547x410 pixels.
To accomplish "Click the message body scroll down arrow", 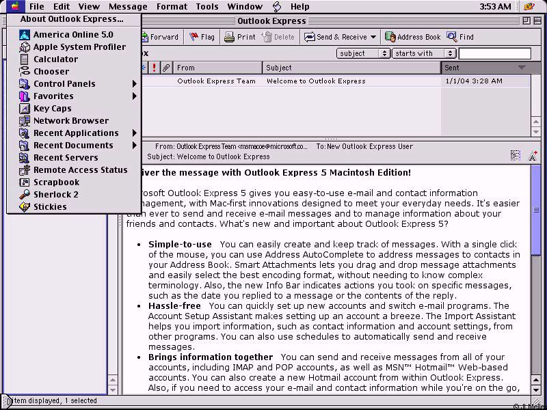I will (x=536, y=389).
